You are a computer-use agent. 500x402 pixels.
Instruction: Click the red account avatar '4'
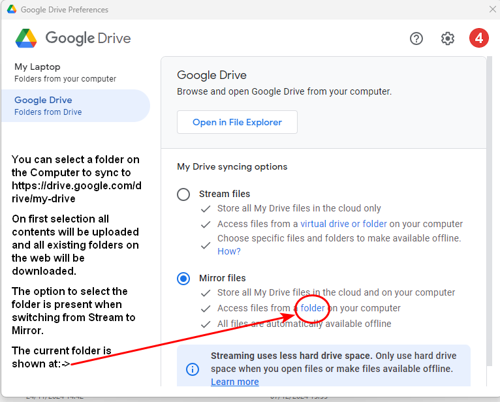pyautogui.click(x=478, y=38)
